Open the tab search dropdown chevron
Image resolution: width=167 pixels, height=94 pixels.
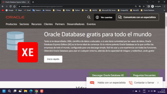pyautogui.click(x=147, y=2)
